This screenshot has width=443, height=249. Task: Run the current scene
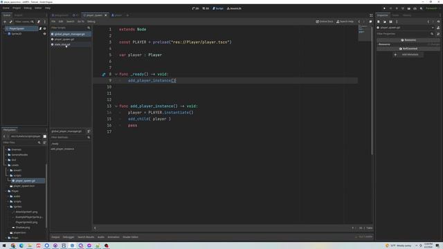[x=409, y=8]
